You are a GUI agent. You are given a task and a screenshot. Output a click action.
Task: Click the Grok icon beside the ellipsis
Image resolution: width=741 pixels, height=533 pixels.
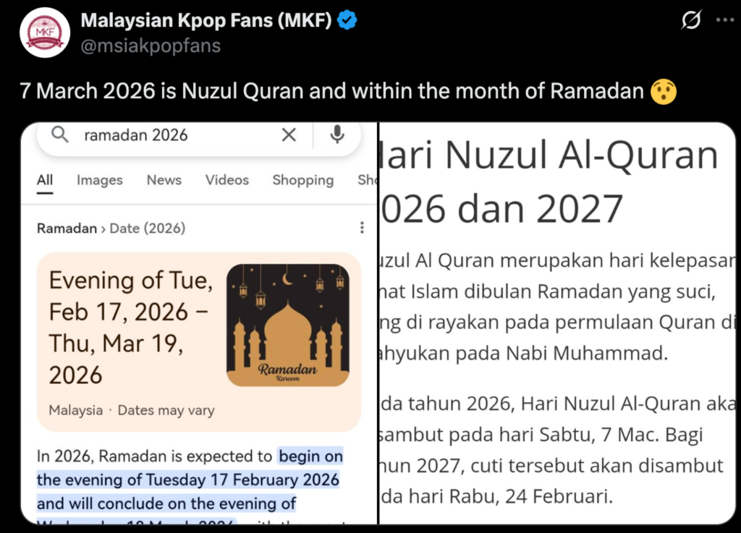click(691, 21)
